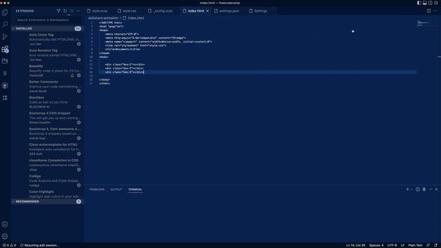Toggle bottom panel from title bar
The width and height of the screenshot is (441, 248).
coord(424,3)
